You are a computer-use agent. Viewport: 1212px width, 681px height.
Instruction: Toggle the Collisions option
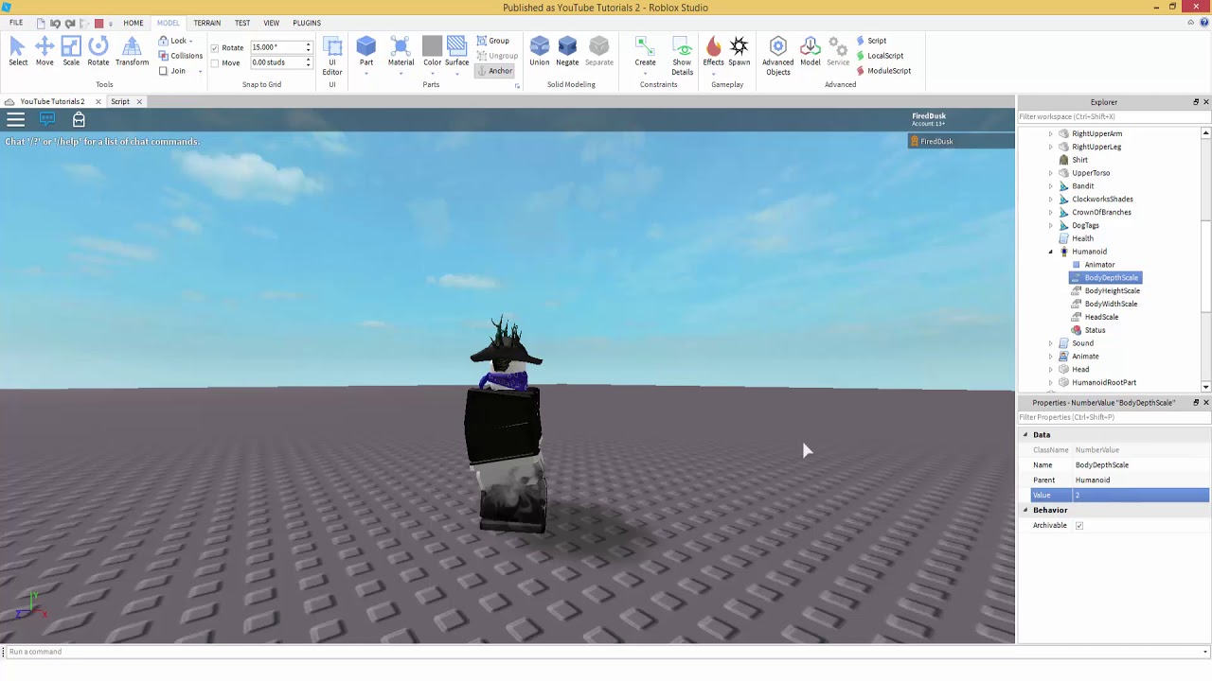[x=180, y=56]
